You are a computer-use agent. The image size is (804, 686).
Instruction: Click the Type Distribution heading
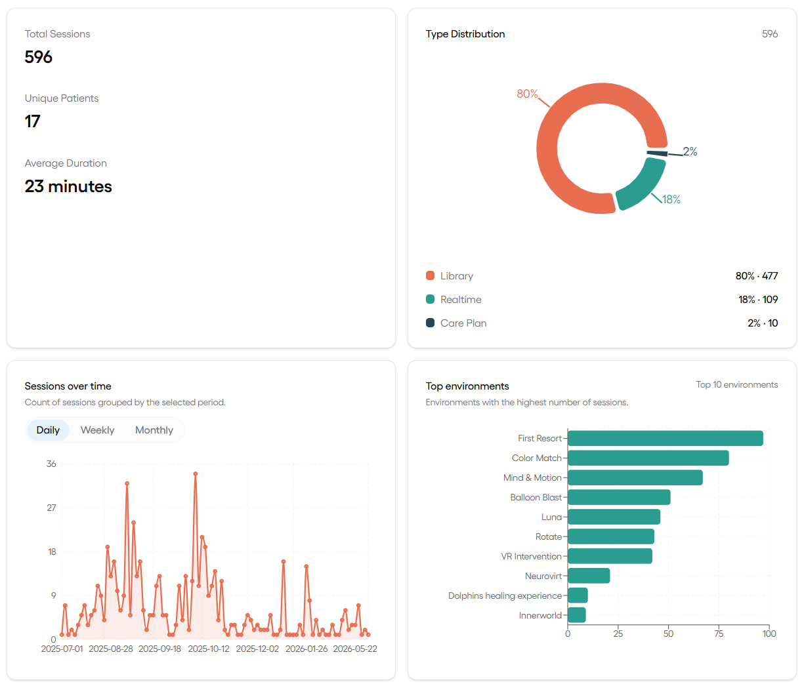click(465, 34)
